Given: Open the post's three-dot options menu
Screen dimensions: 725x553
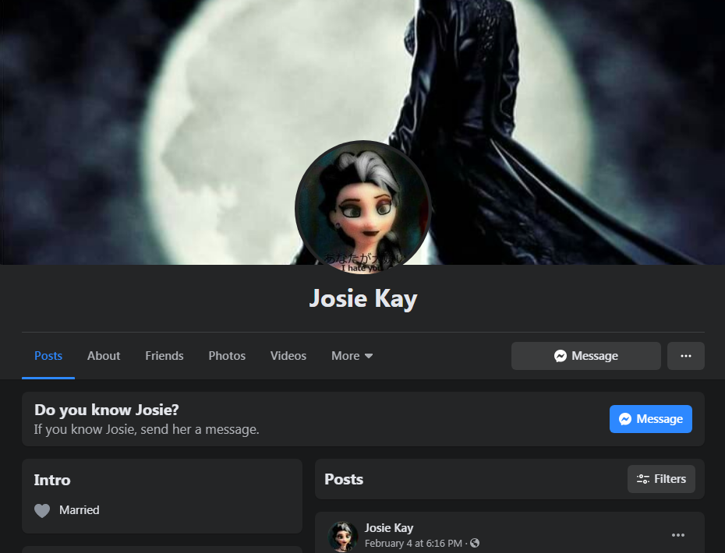Looking at the screenshot, I should click(x=678, y=535).
